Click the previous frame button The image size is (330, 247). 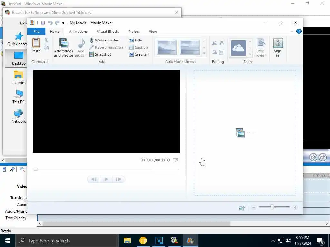94,179
